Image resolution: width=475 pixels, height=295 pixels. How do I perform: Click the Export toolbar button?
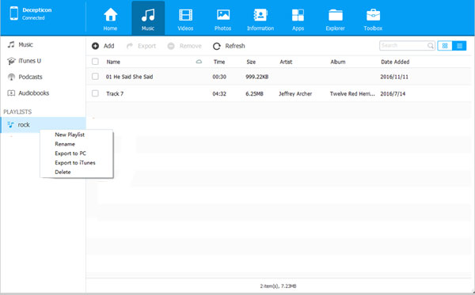[141, 46]
